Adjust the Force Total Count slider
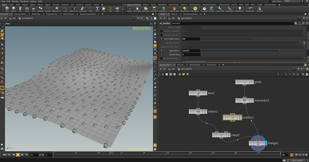Screen dimensions: 309x162 [253, 39]
